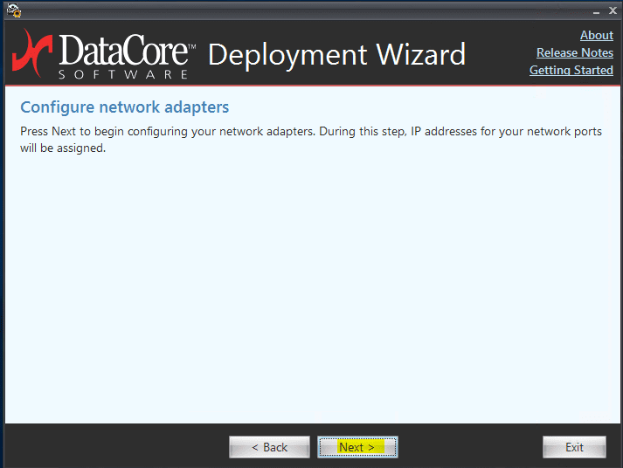Viewport: 623px width, 468px height.
Task: Open the About link
Action: pyautogui.click(x=597, y=35)
